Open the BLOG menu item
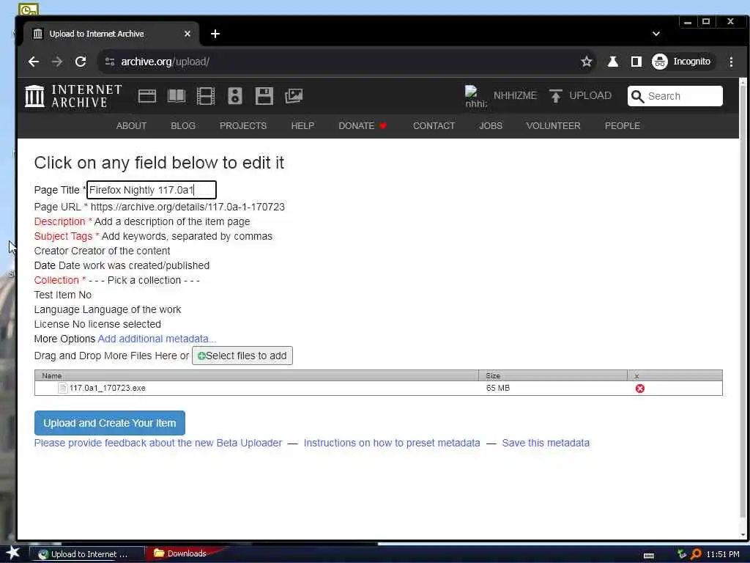 click(x=183, y=126)
